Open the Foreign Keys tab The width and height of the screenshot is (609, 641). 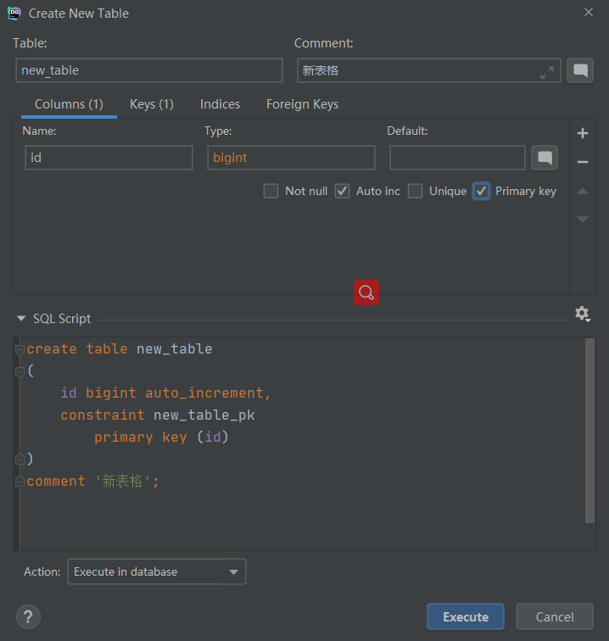point(302,104)
